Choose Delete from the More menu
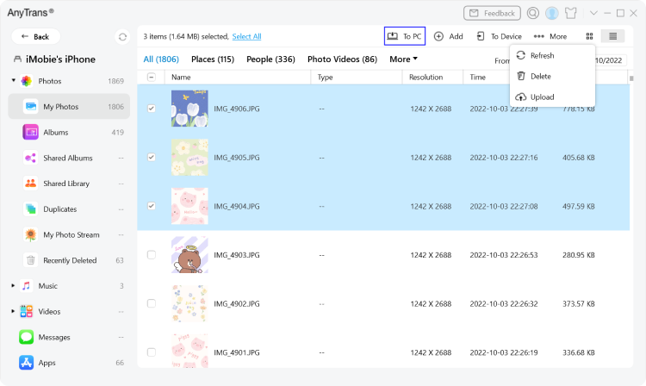The image size is (646, 386). coord(541,76)
